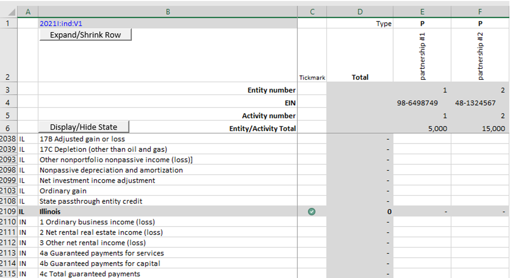
Task: Click the rotated partnership #1 header cell
Action: point(422,56)
